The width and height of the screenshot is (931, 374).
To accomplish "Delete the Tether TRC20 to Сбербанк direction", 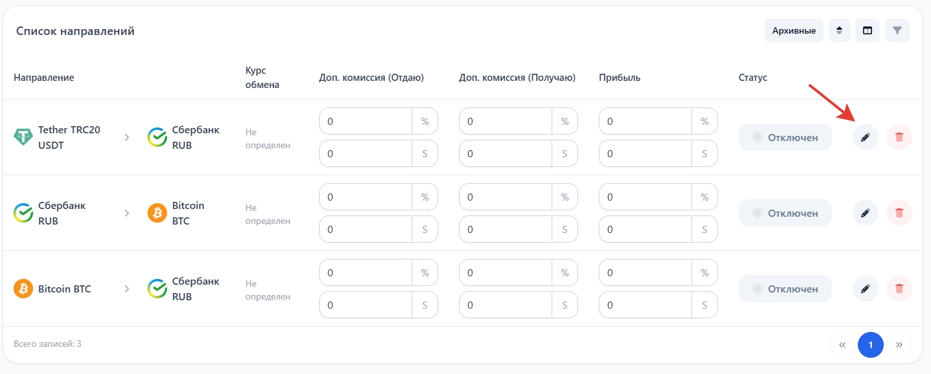I will click(x=899, y=137).
